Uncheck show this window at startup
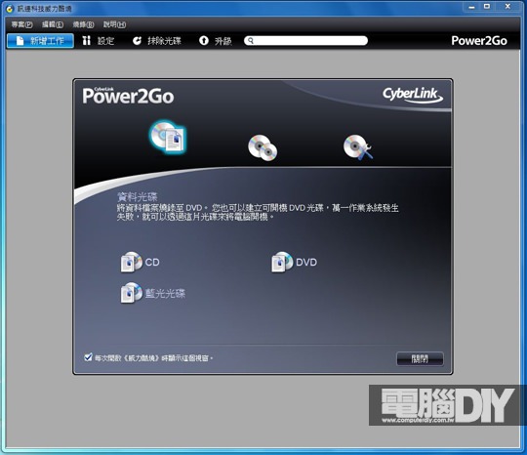The width and height of the screenshot is (527, 455). coord(88,357)
